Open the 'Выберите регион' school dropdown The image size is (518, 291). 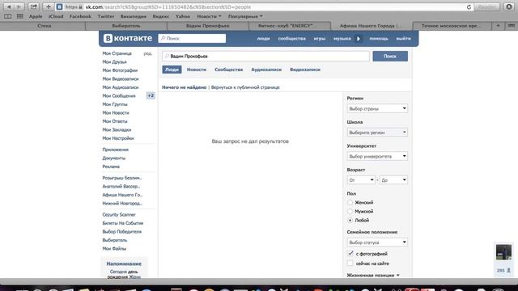377,133
